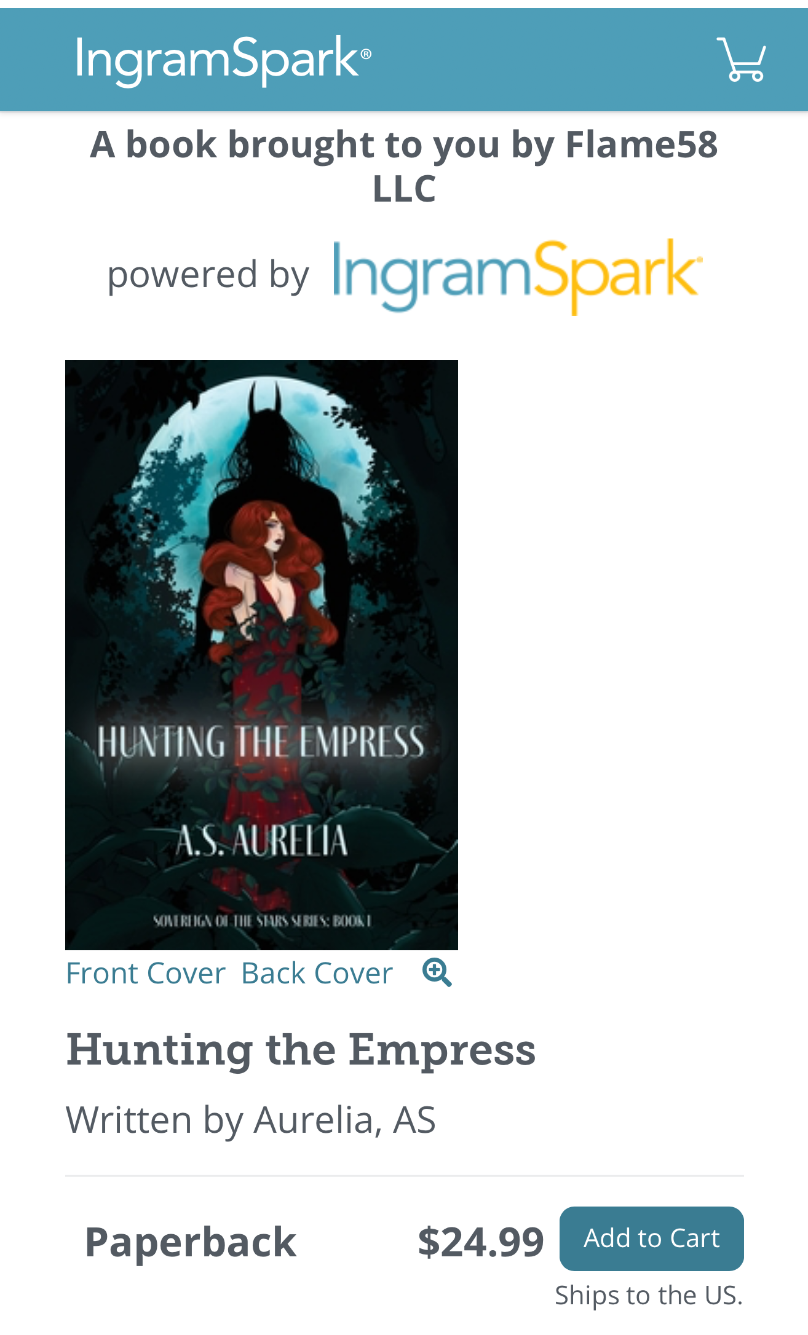Viewport: 808px width, 1335px height.
Task: Click the A.S. AURELIA name on cover
Action: [262, 841]
